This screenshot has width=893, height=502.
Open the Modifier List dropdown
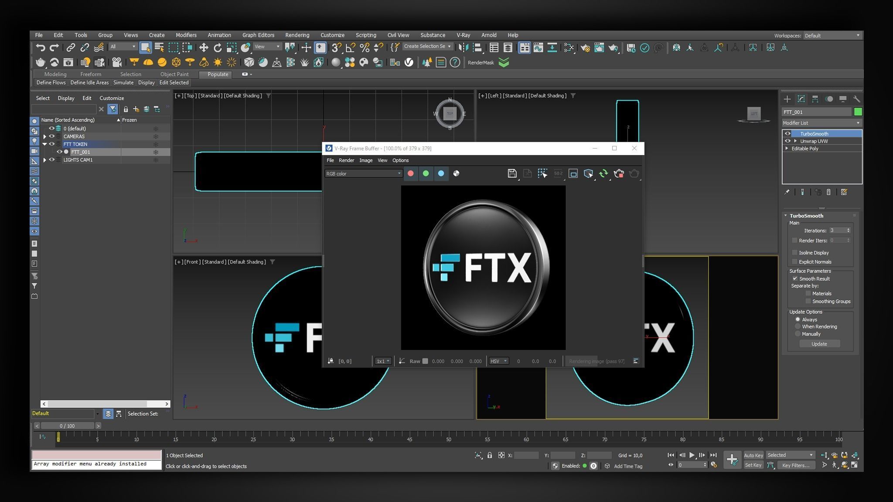[821, 123]
